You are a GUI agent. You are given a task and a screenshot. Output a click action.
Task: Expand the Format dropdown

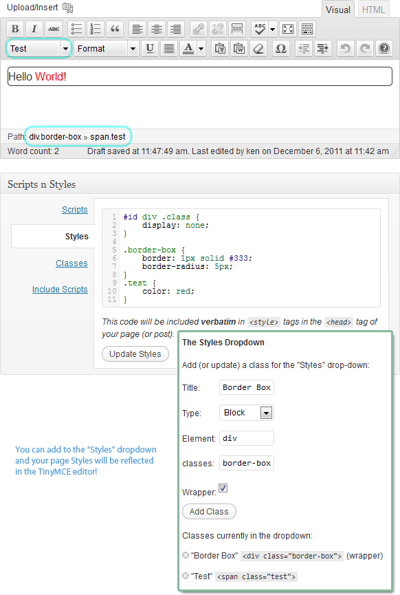pos(106,49)
